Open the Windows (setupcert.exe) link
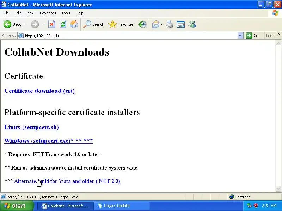The image size is (282, 211). pos(49,141)
